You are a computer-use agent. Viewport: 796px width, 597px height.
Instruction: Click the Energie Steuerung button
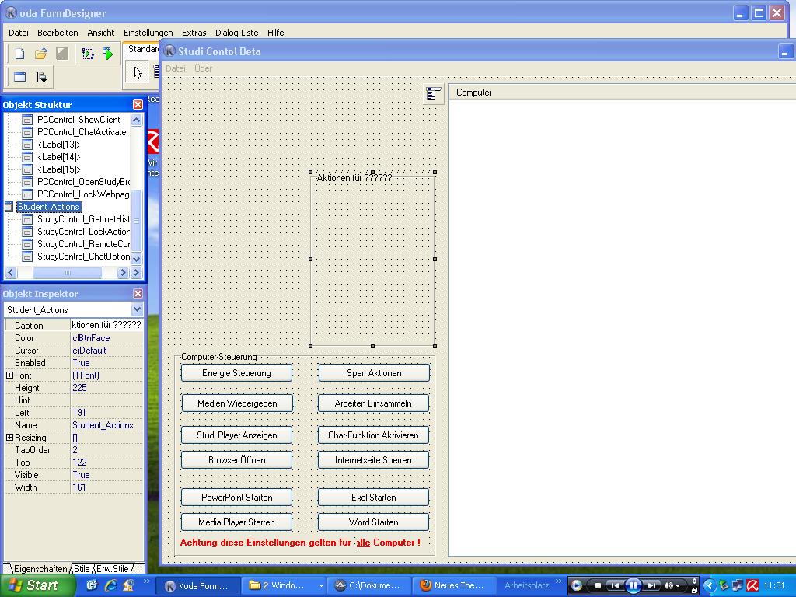click(x=236, y=373)
